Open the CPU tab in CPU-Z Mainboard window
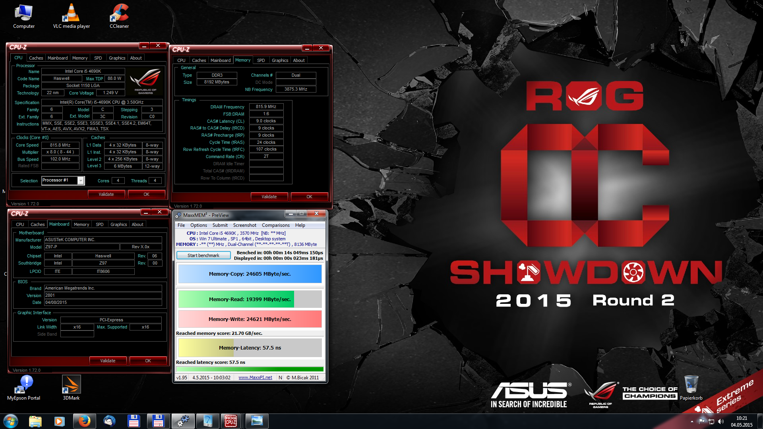This screenshot has width=763, height=429. (20, 224)
